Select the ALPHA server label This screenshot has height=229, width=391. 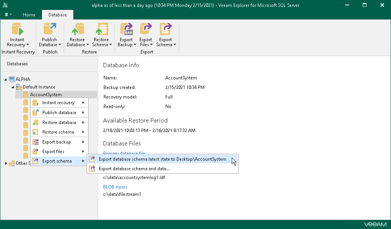23,79
